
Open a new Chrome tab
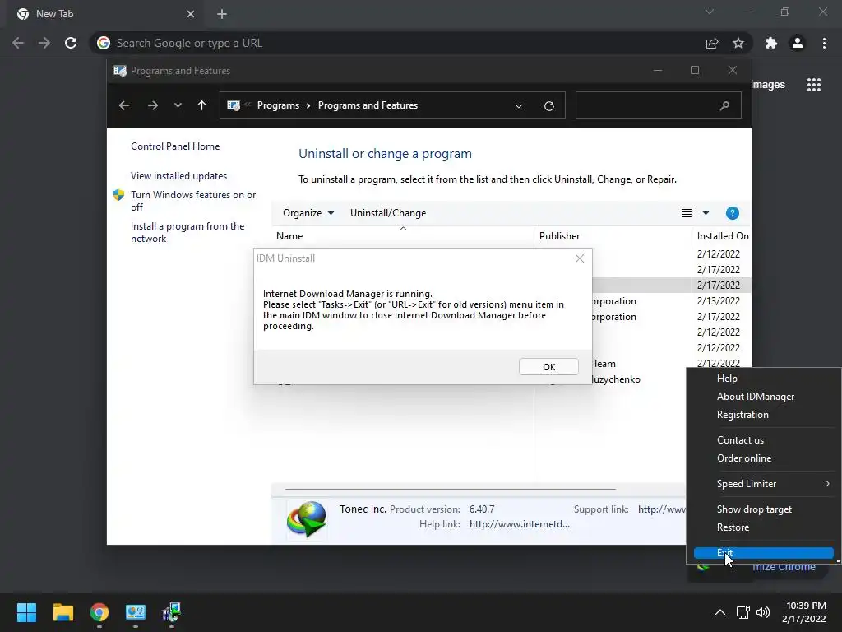pos(222,14)
